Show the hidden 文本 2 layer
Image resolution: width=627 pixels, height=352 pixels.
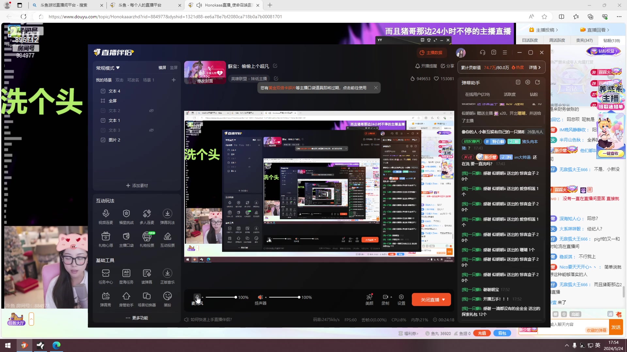[x=151, y=110]
